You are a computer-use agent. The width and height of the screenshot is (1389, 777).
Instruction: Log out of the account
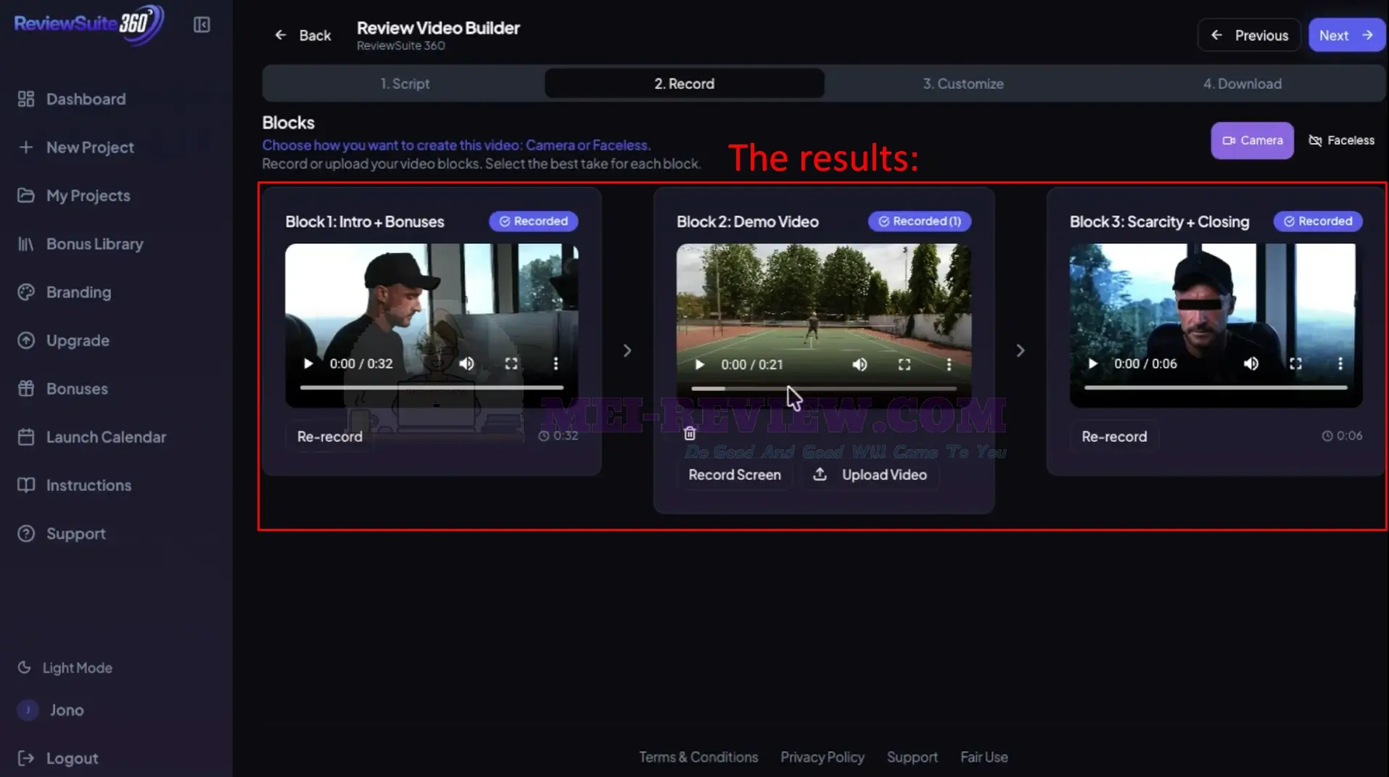[x=58, y=758]
